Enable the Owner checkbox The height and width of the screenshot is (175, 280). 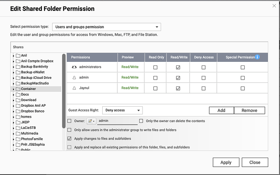(69, 121)
